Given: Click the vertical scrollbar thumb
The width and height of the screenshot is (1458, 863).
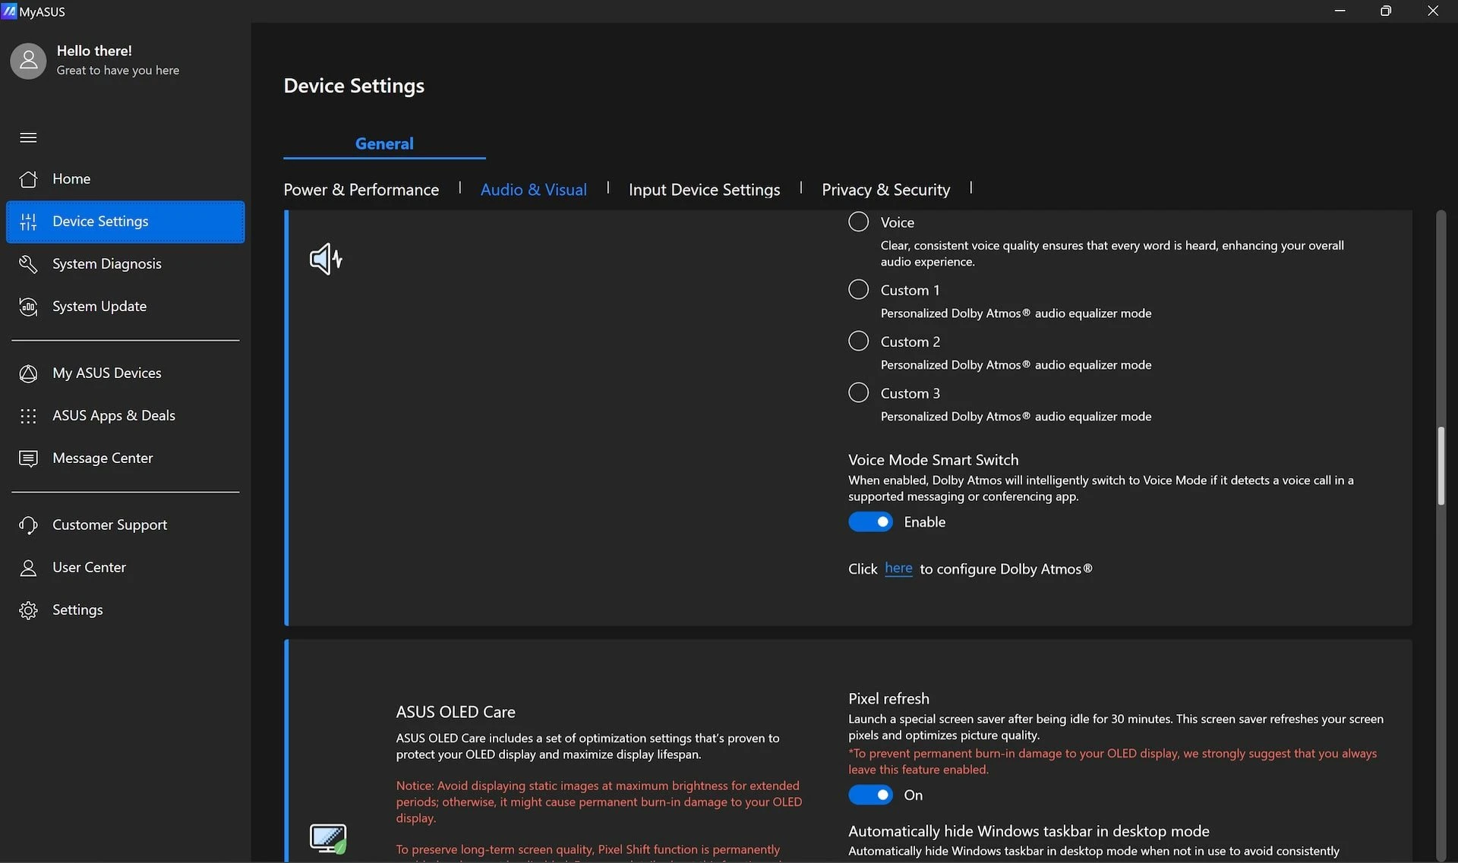Looking at the screenshot, I should 1441,466.
